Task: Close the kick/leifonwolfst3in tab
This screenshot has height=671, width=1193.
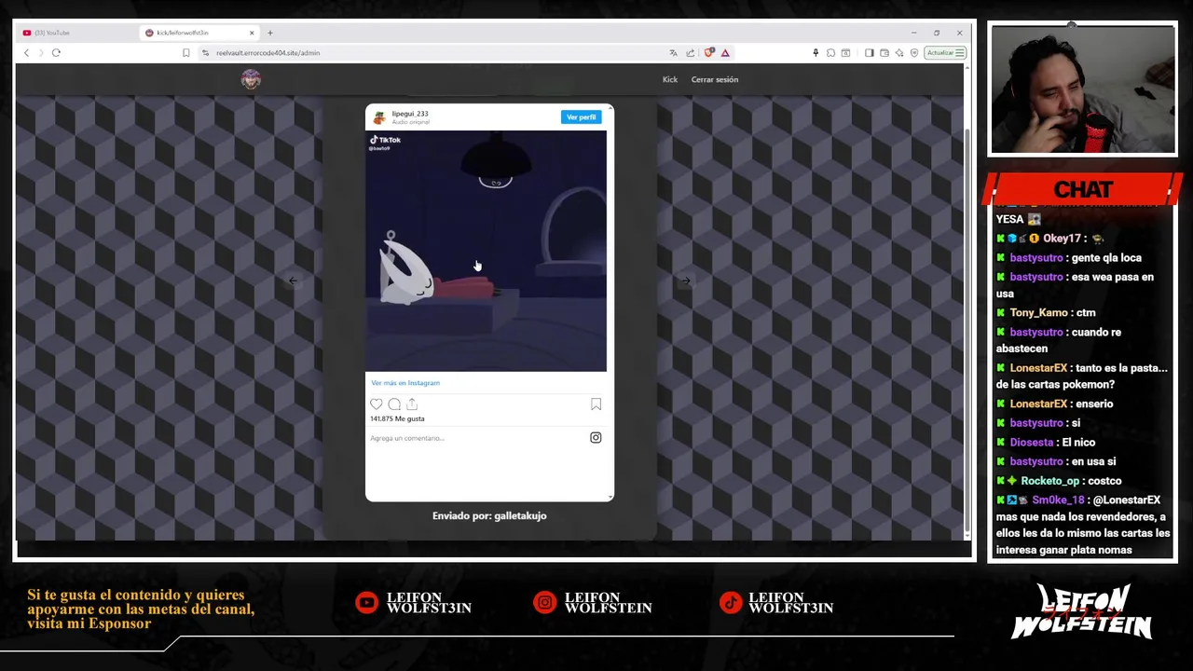Action: (251, 33)
